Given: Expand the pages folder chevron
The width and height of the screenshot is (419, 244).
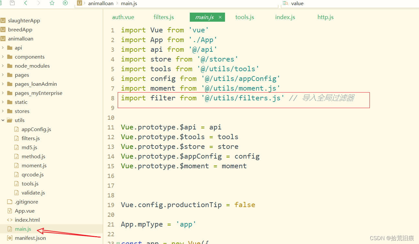Looking at the screenshot, I should click(x=3, y=75).
